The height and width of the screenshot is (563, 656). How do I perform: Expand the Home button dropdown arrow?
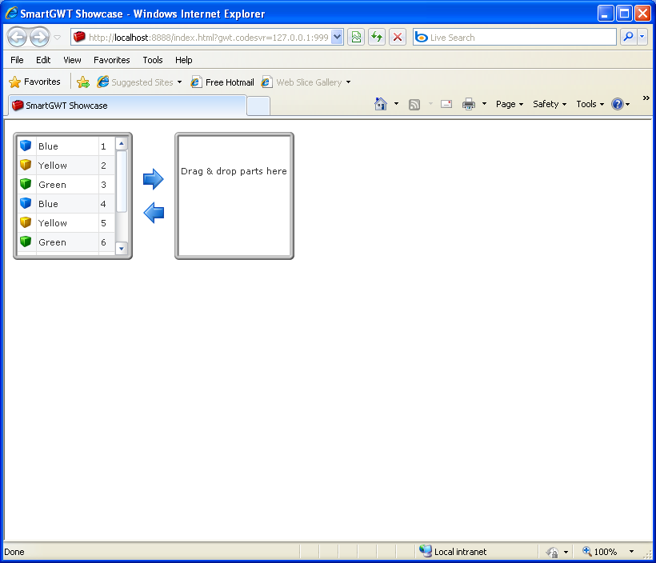(x=396, y=104)
